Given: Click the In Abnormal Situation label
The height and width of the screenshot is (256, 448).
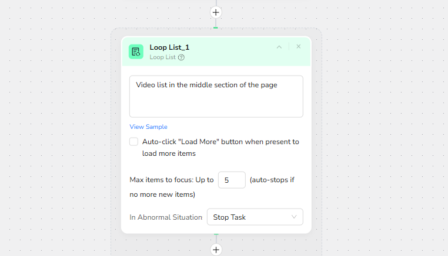Looking at the screenshot, I should click(x=166, y=217).
